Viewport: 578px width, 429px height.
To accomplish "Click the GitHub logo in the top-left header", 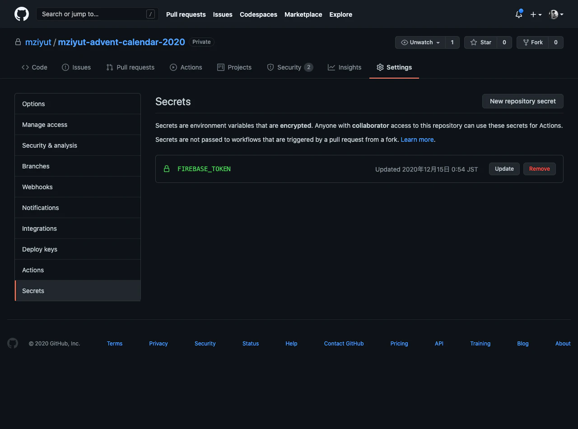I will coord(21,14).
